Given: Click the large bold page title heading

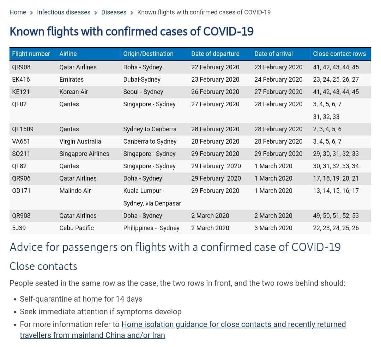Looking at the screenshot, I should click(131, 32).
